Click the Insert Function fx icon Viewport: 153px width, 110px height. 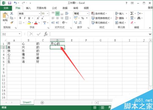(46, 34)
